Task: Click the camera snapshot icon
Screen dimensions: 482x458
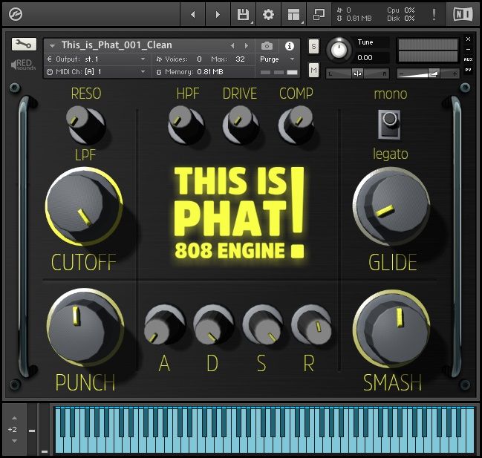Action: [x=267, y=45]
